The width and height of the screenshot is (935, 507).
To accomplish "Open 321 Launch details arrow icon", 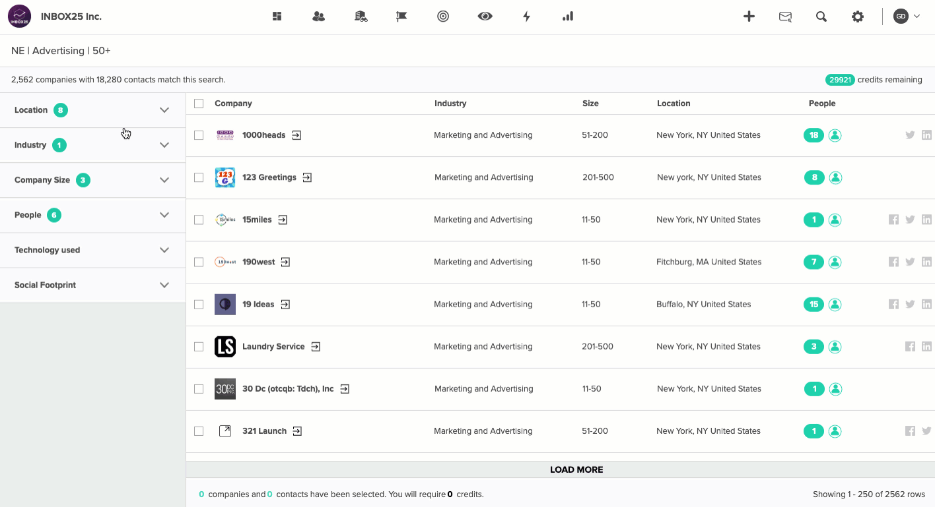I will 297,431.
